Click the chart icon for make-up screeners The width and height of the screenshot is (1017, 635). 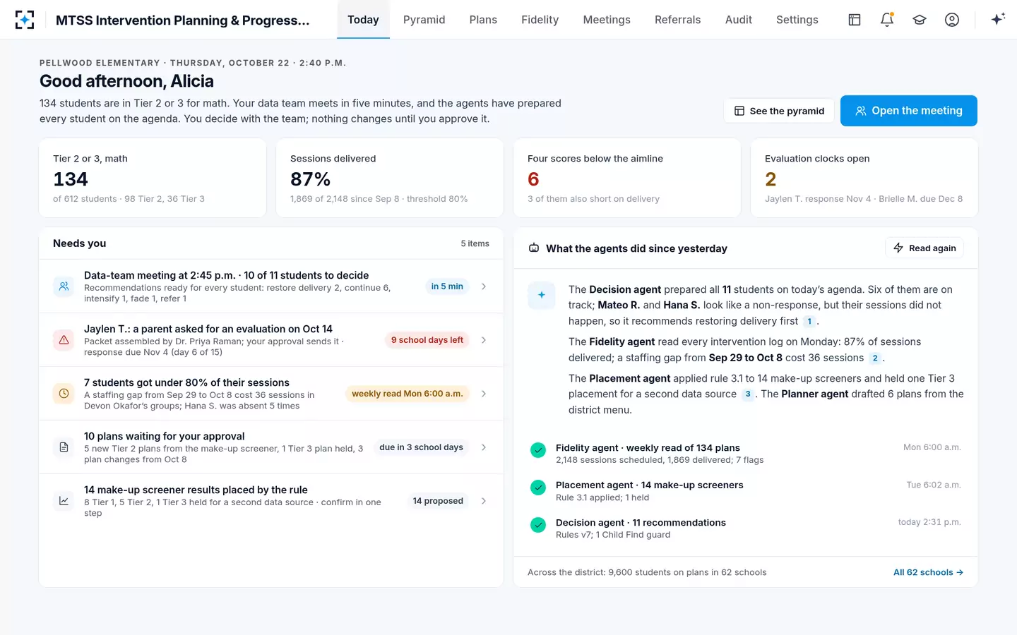tap(64, 501)
